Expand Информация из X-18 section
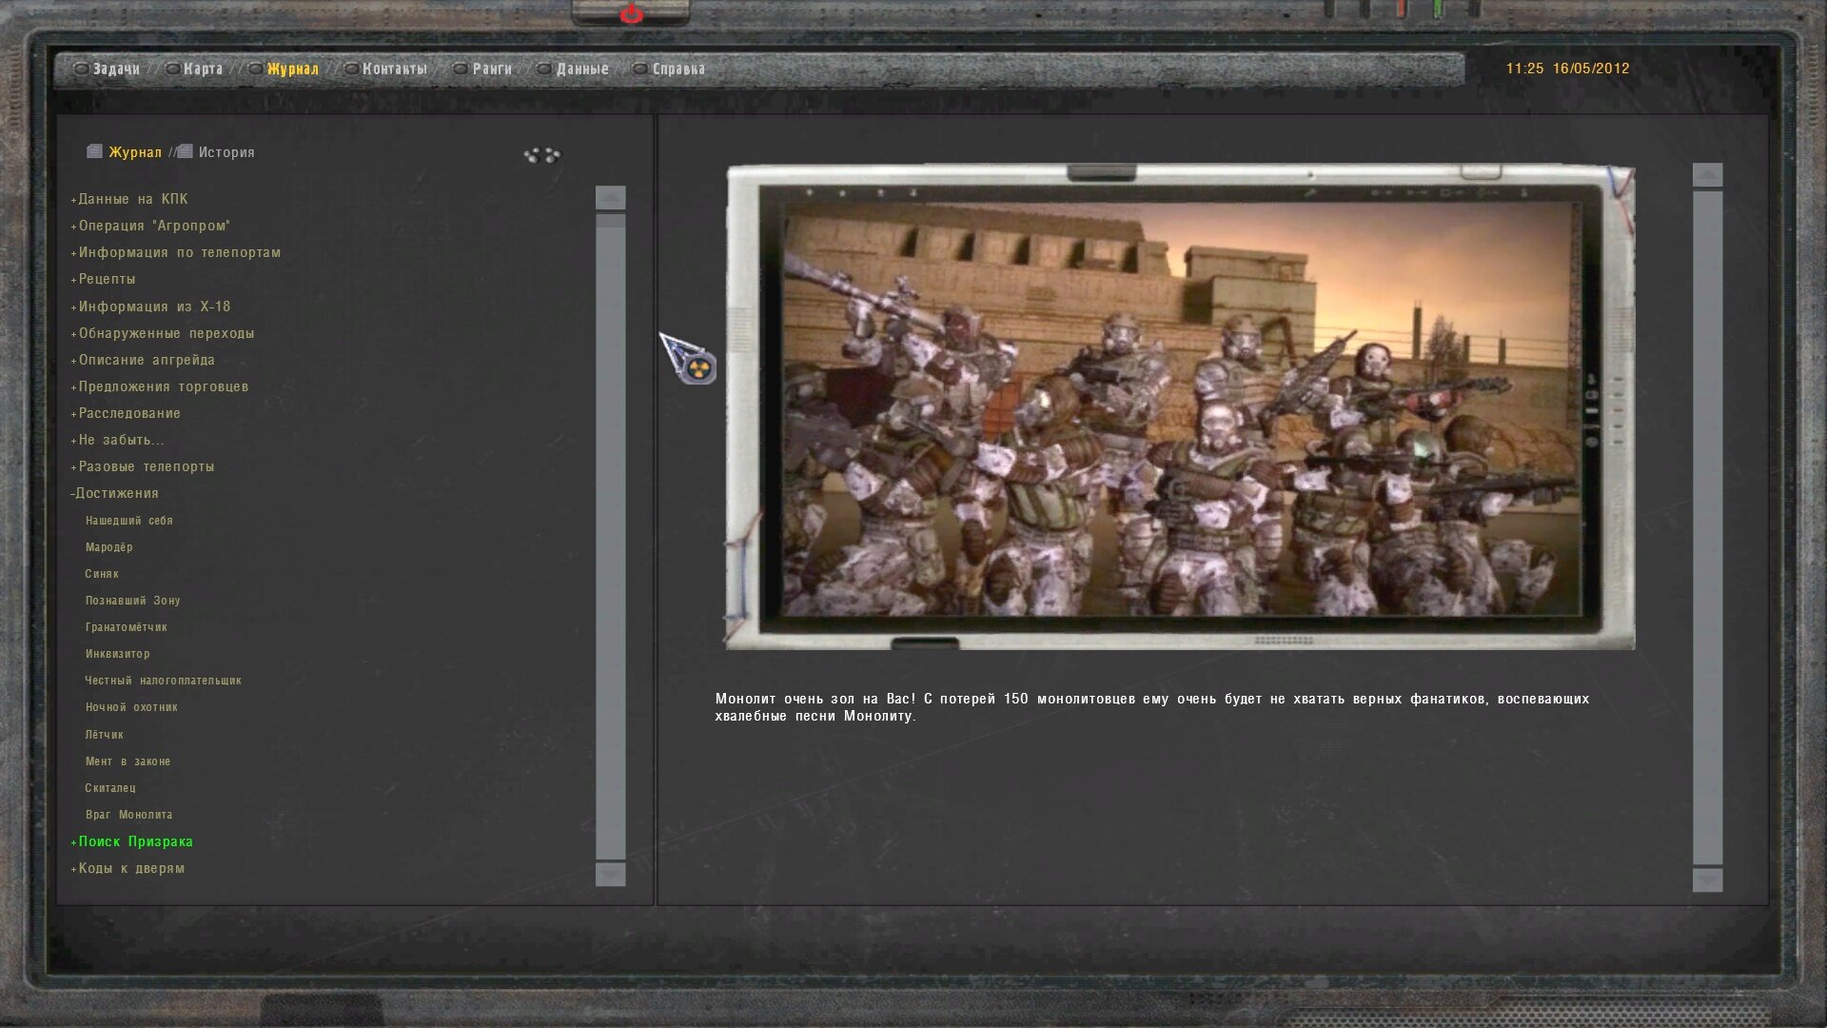The image size is (1827, 1028). pos(150,306)
